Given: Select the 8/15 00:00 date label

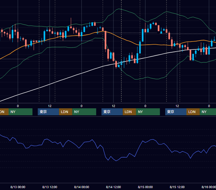Looking at the screenshot, I should pyautogui.click(x=145, y=187).
